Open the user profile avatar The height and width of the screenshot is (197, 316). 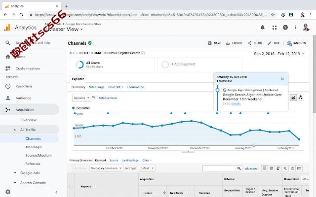pyautogui.click(x=306, y=28)
